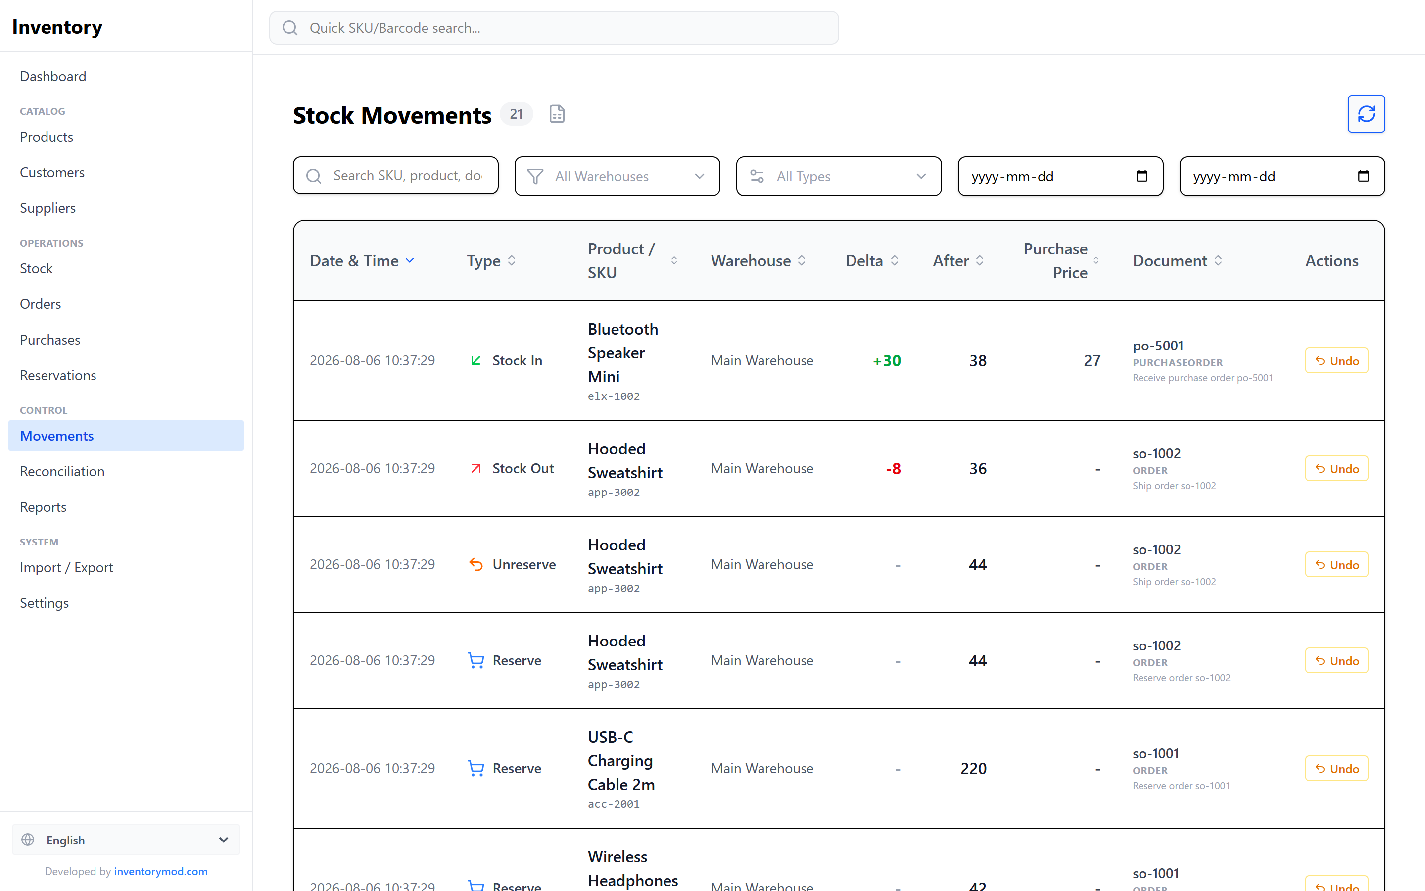Click the Stock In arrow icon for elx-1002

(476, 360)
